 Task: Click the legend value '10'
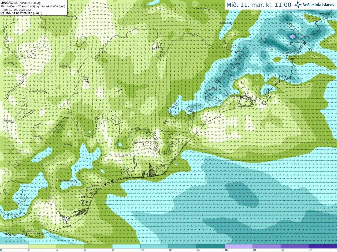[x=142, y=250]
